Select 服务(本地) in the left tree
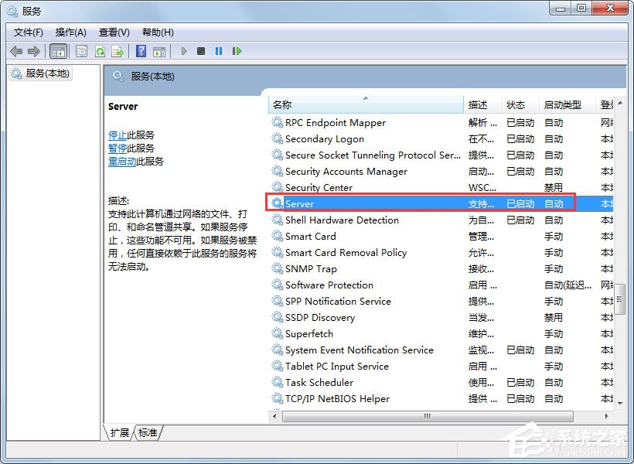Viewport: 634px width, 464px height. pos(46,73)
